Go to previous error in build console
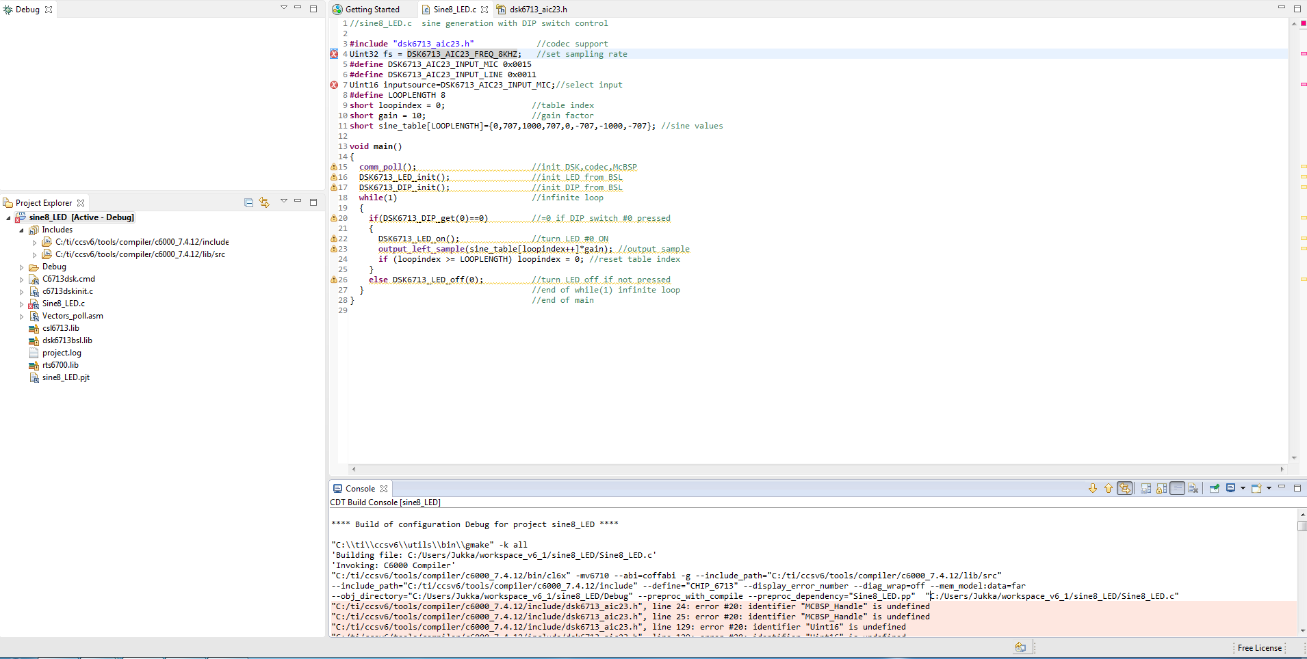Screen dimensions: 1307x659 (1108, 488)
